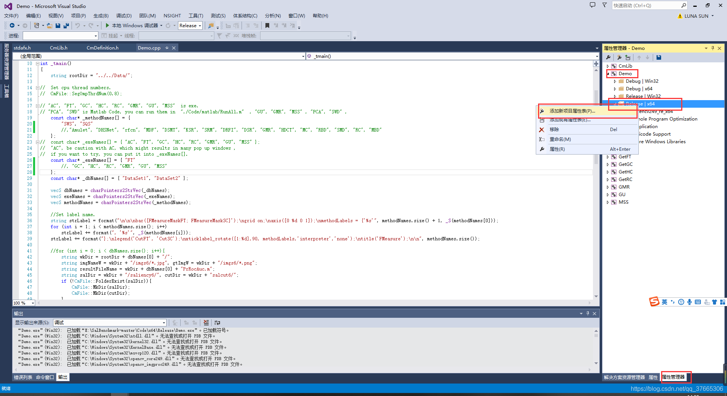Click 本地 Windows 调试器 start button
The width and height of the screenshot is (727, 396).
[x=134, y=25]
